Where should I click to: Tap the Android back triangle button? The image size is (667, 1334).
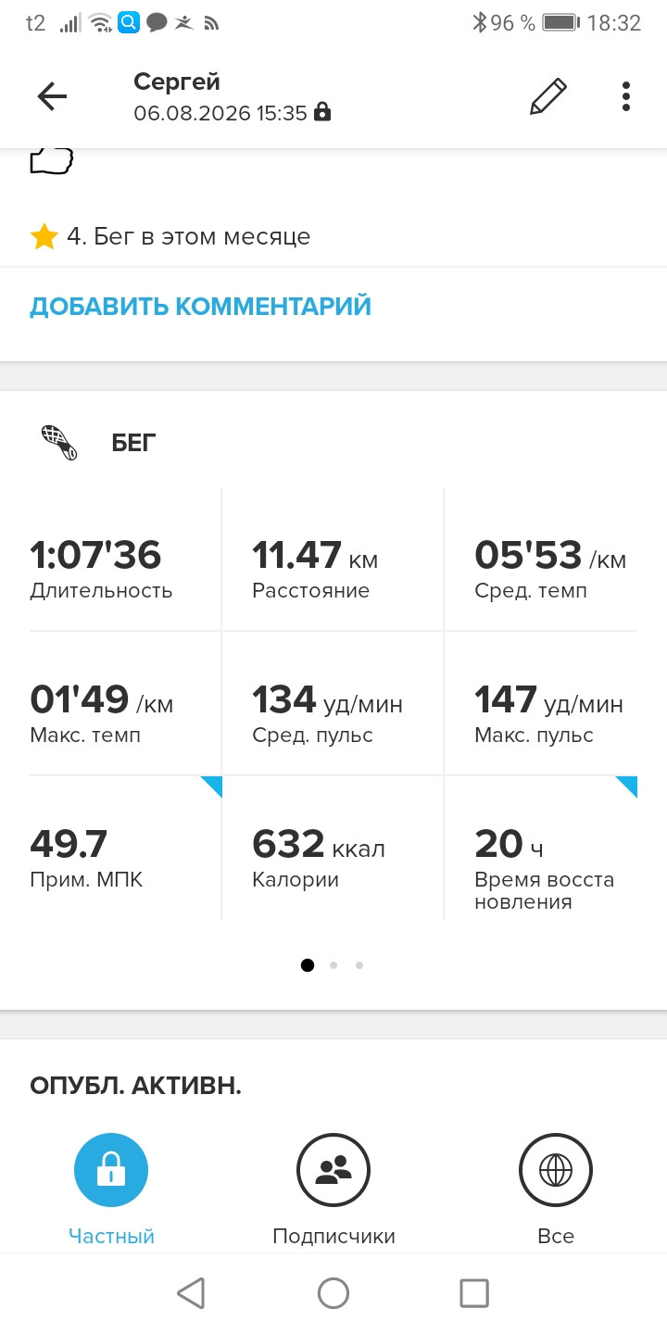tap(191, 1293)
